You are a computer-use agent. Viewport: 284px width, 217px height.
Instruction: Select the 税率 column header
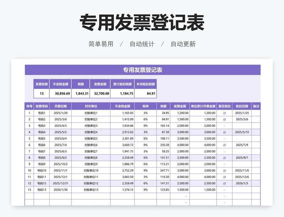(146, 106)
